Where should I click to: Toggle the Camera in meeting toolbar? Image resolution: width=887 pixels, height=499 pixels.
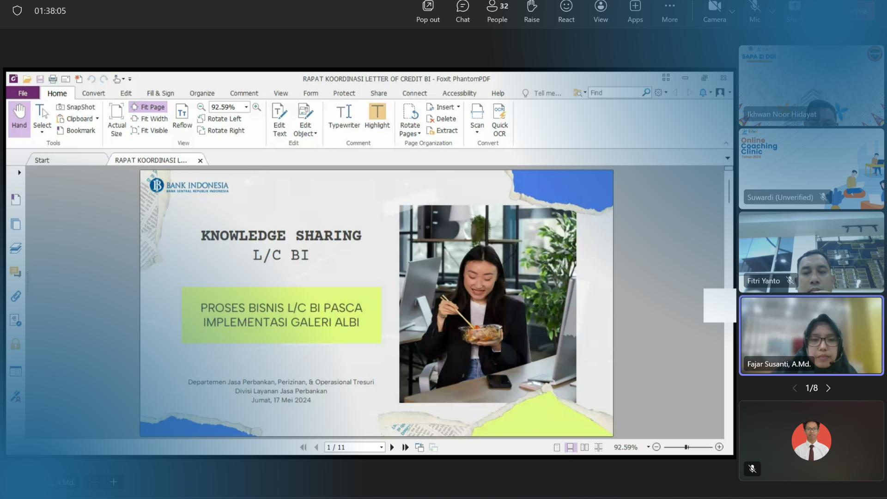(x=714, y=12)
